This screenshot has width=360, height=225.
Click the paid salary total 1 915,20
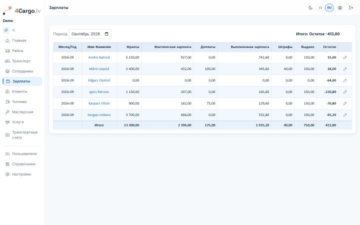click(x=262, y=125)
